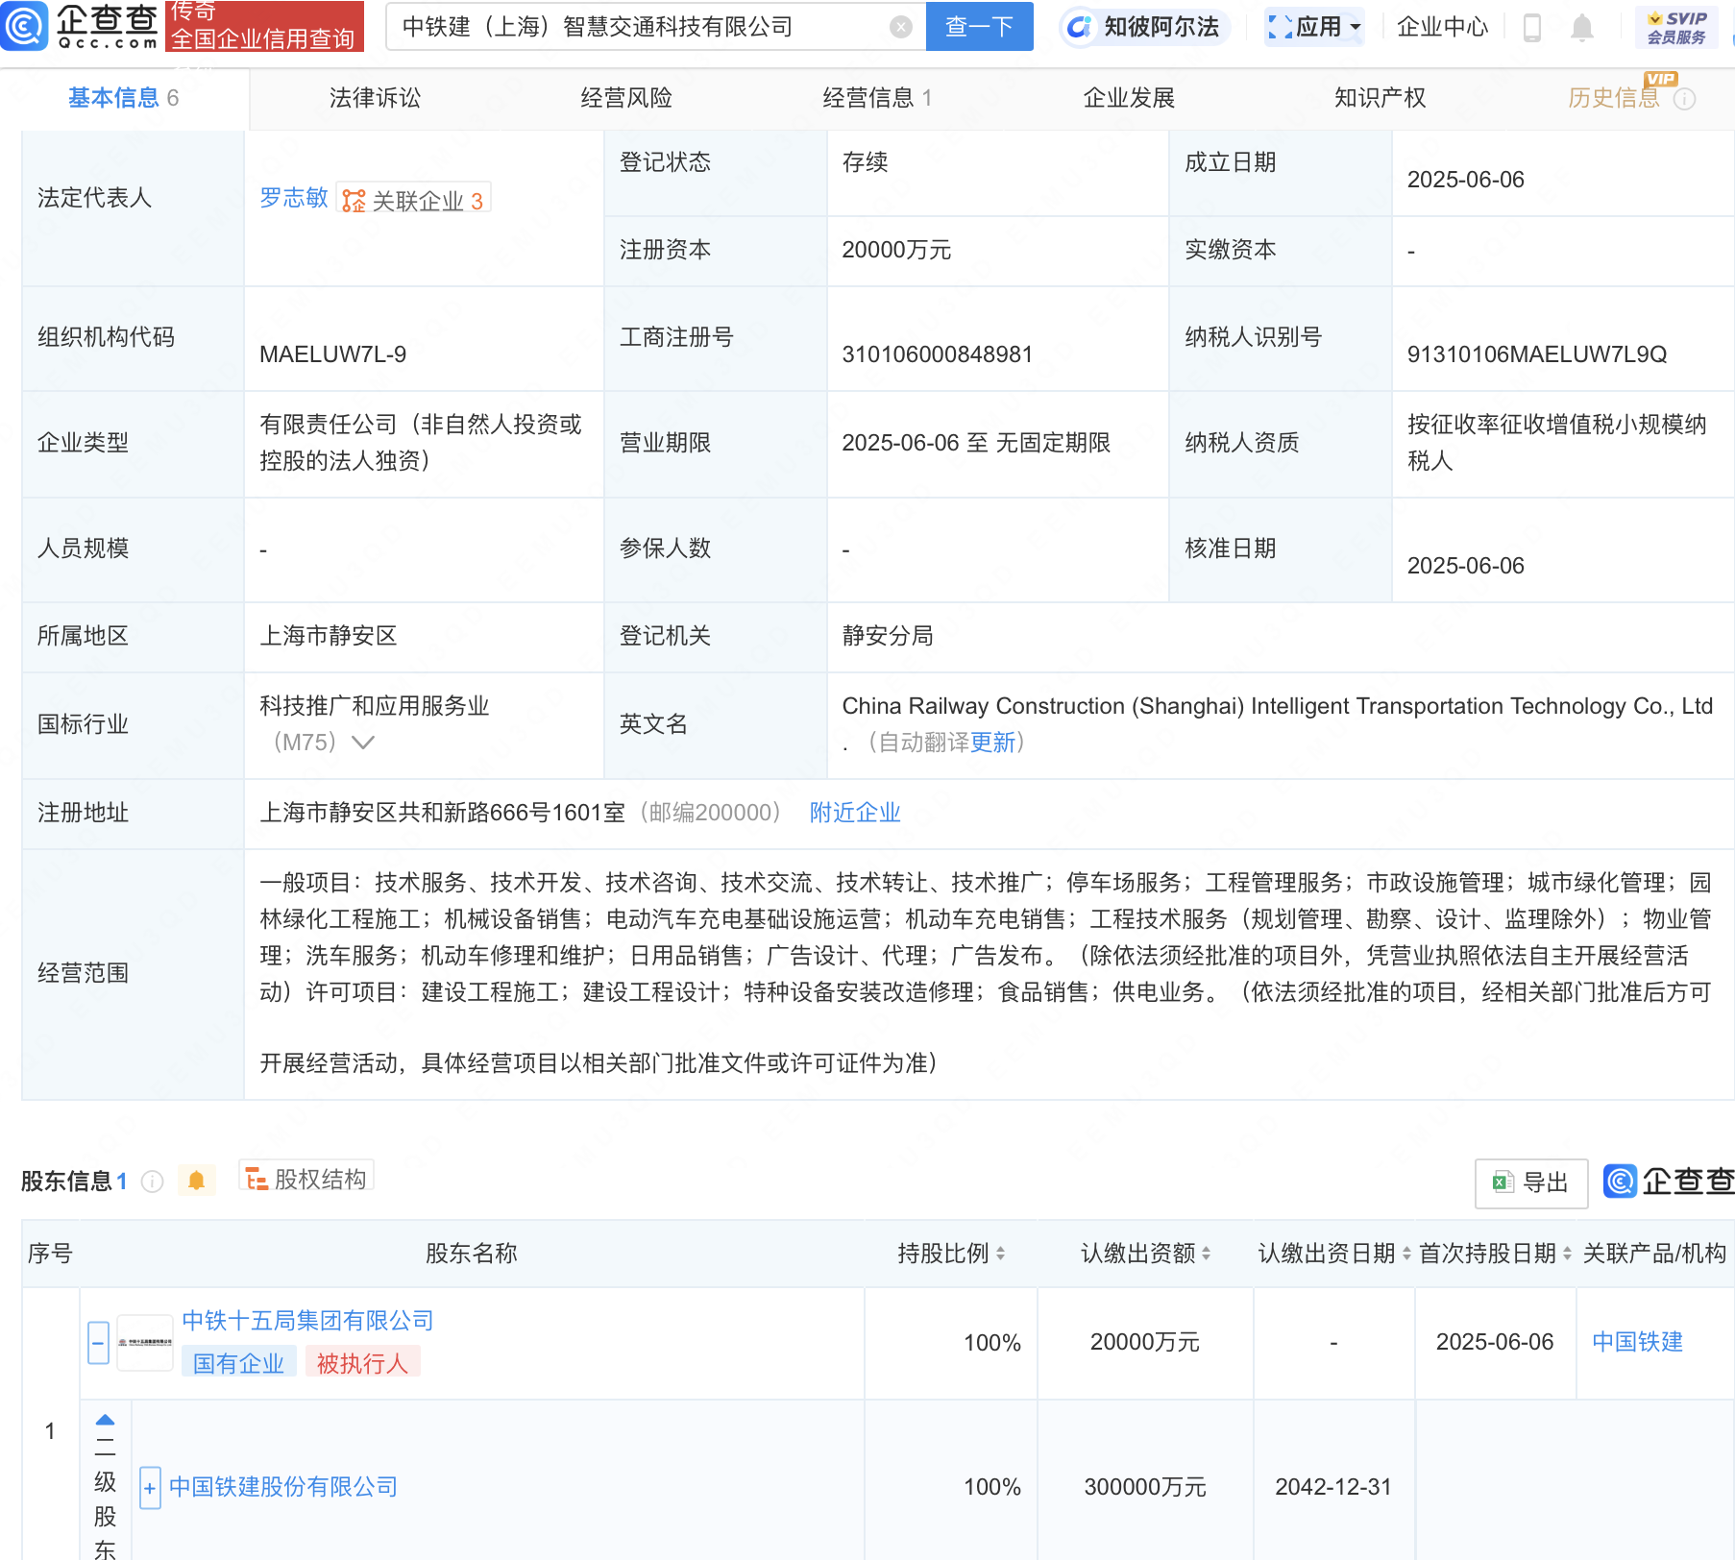Click registration number 310106000848981
1735x1560 pixels.
pos(937,354)
